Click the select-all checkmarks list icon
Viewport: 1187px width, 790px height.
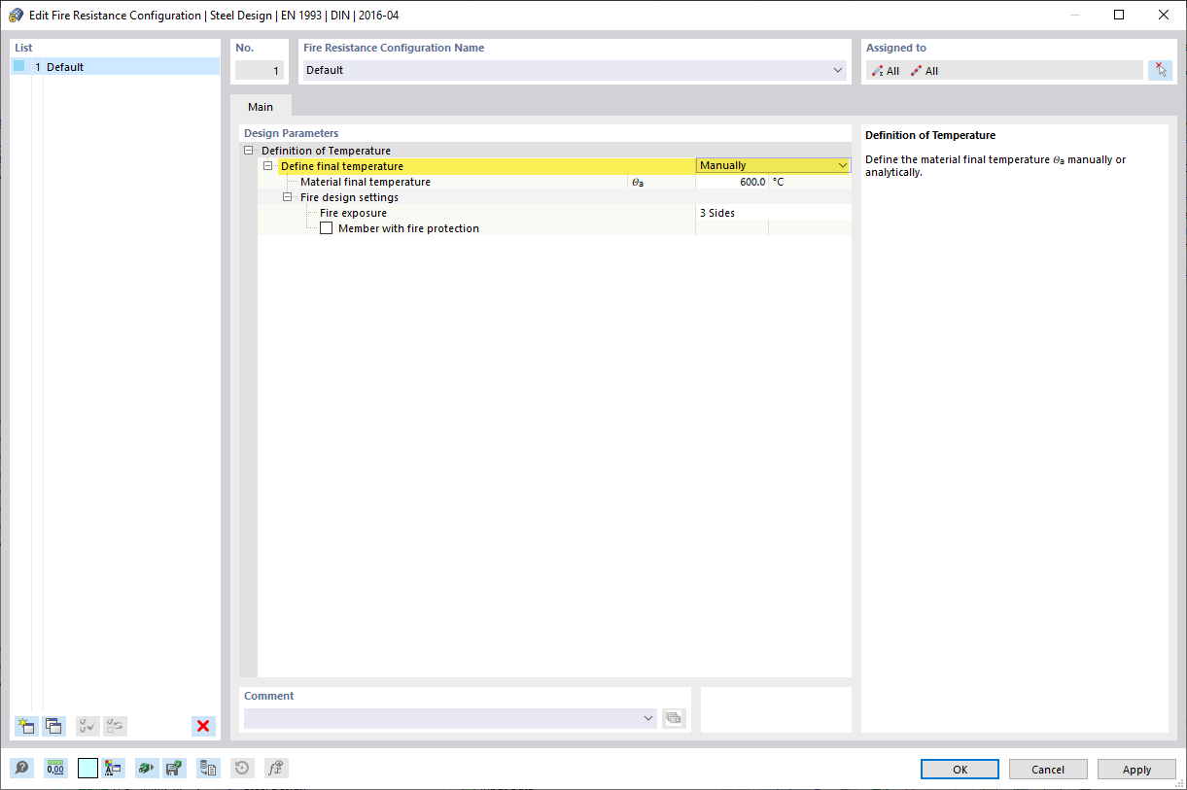(87, 726)
